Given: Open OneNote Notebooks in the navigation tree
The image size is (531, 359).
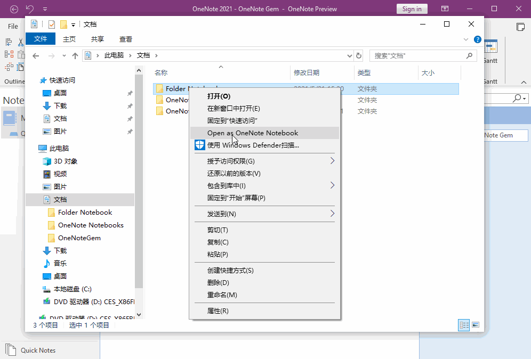Looking at the screenshot, I should 86,225.
